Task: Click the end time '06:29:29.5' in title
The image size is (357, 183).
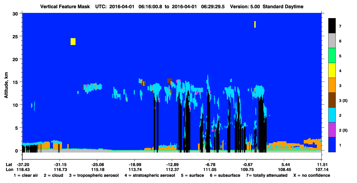Action: coord(213,7)
